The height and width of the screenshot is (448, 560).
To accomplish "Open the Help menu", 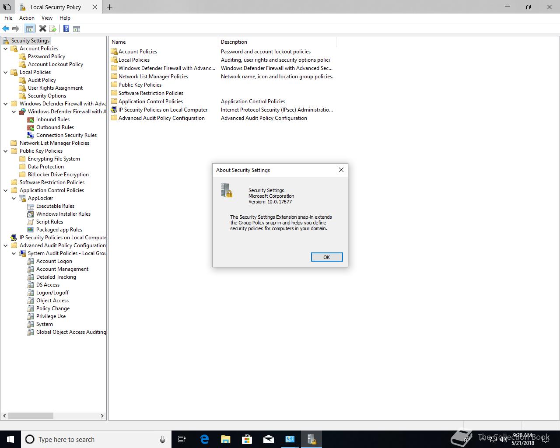I will tap(65, 18).
